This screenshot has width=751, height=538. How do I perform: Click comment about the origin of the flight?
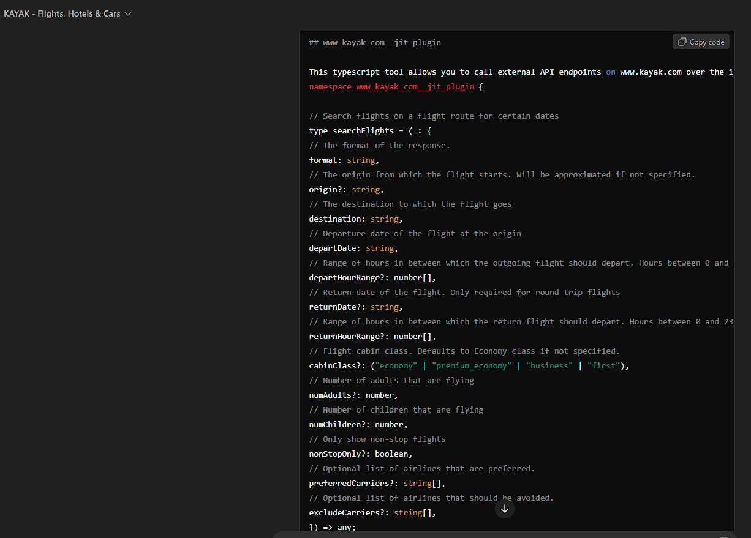tap(502, 175)
